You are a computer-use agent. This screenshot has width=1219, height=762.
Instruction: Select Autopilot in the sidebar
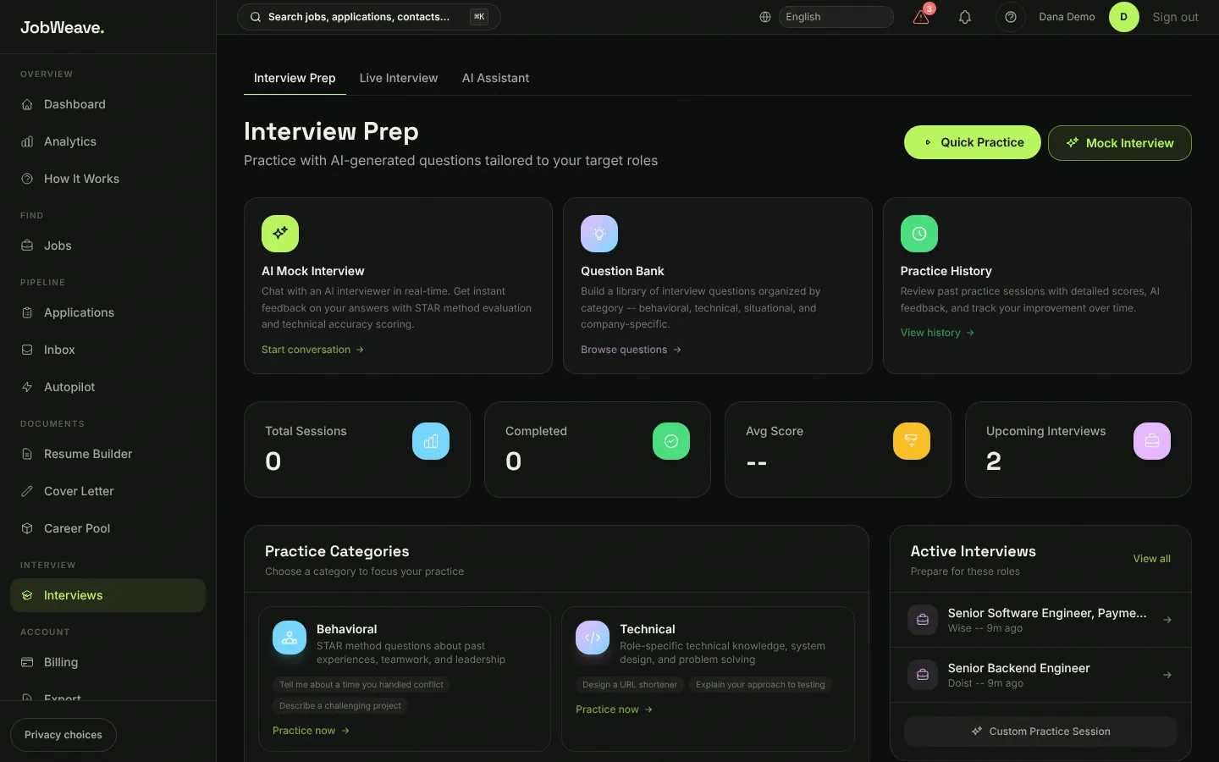(x=108, y=387)
